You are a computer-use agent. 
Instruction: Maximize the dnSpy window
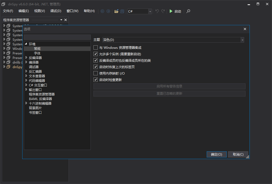click(x=258, y=4)
